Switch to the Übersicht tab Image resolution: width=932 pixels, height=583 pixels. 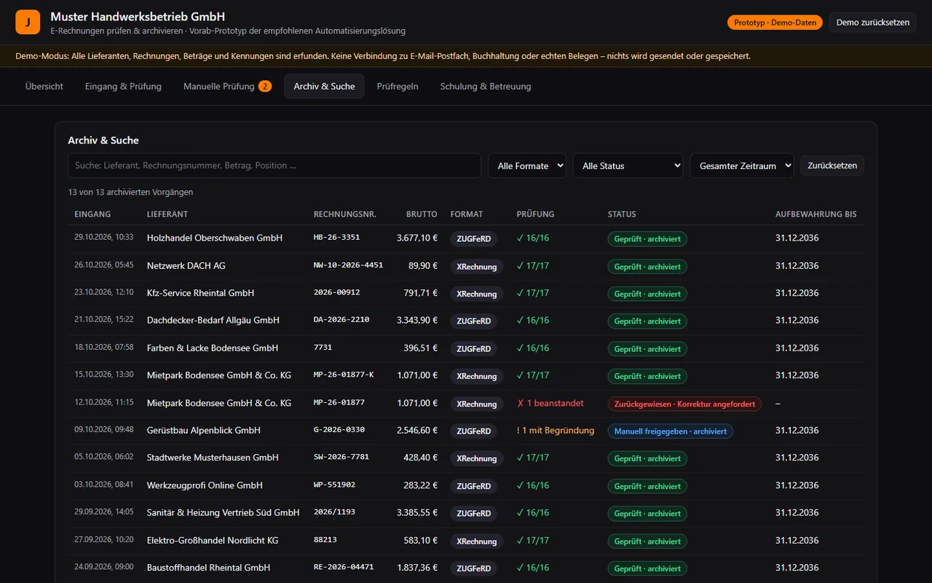coord(44,86)
